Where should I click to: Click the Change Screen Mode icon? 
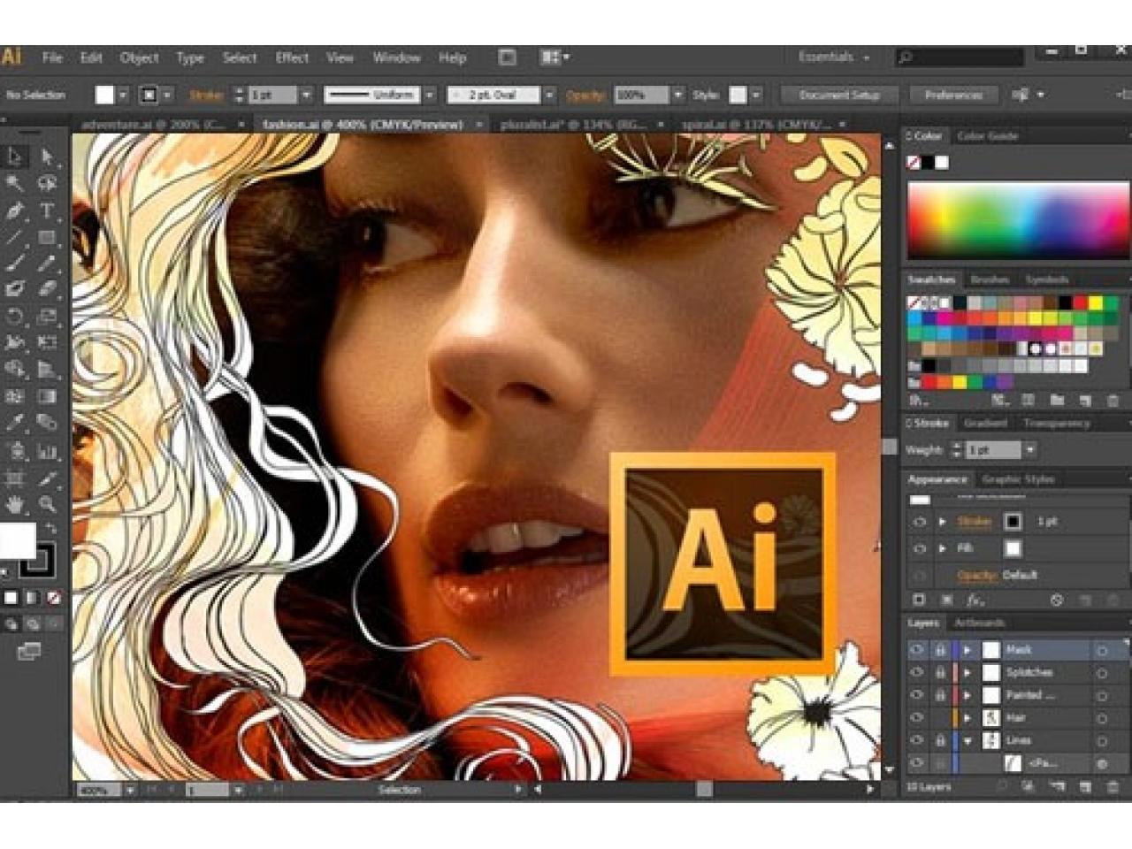pos(29,652)
